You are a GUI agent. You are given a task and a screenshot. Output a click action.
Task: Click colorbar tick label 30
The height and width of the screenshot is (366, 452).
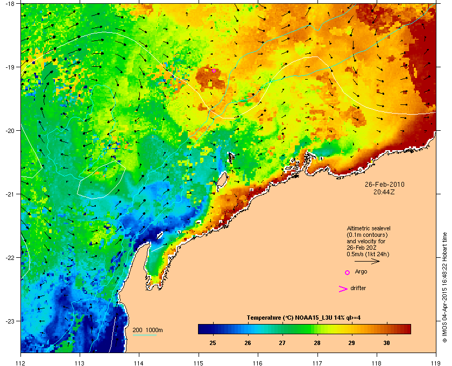tap(386, 343)
